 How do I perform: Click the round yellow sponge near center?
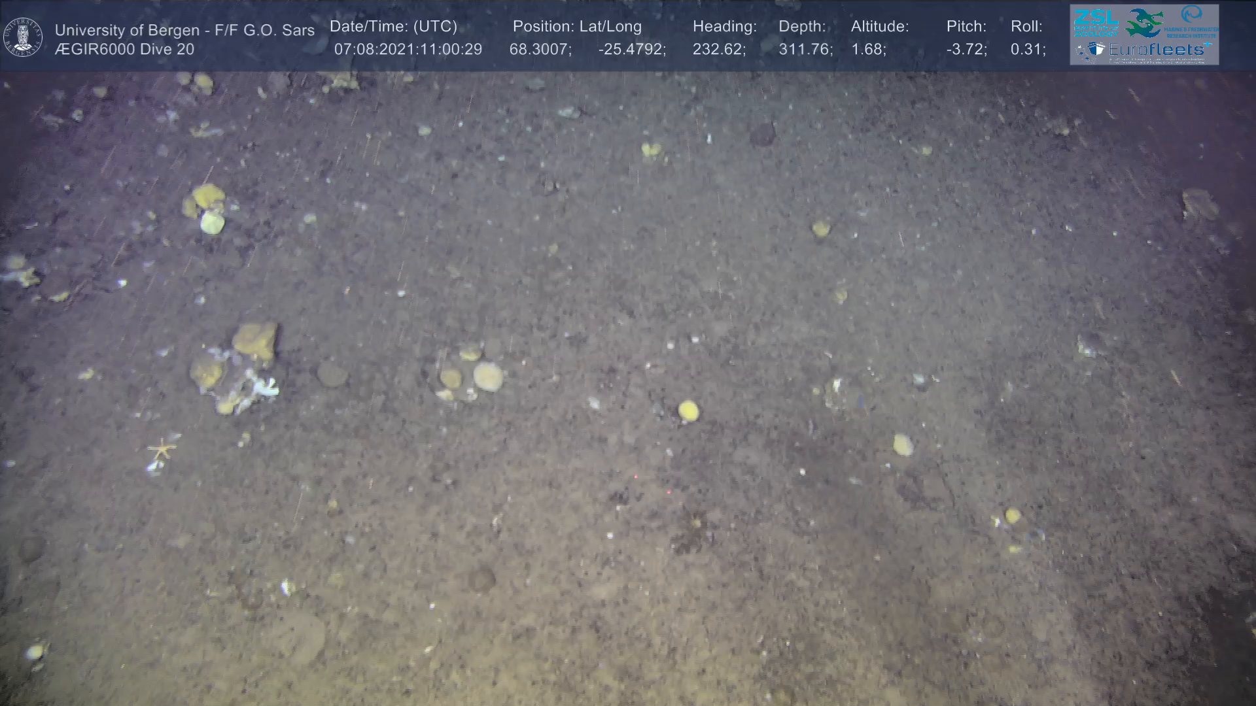click(x=688, y=411)
